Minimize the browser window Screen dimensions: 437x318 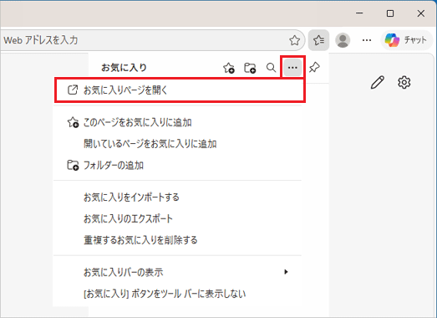[359, 13]
